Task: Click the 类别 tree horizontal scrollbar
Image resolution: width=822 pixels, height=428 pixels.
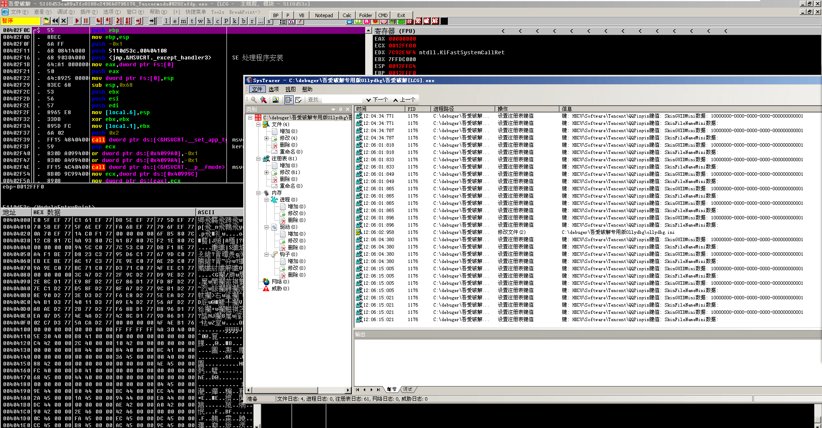Action: point(299,390)
